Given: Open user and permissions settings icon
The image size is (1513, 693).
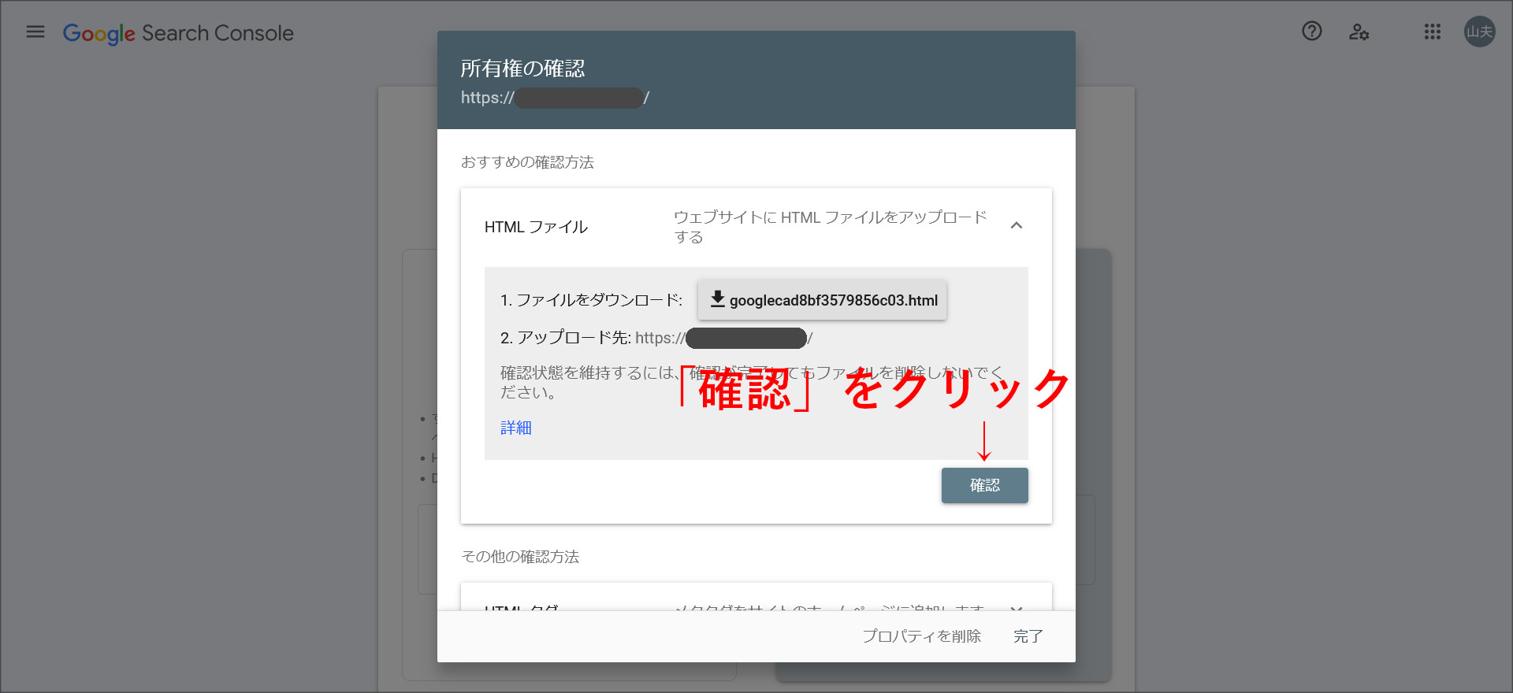Looking at the screenshot, I should [1359, 31].
